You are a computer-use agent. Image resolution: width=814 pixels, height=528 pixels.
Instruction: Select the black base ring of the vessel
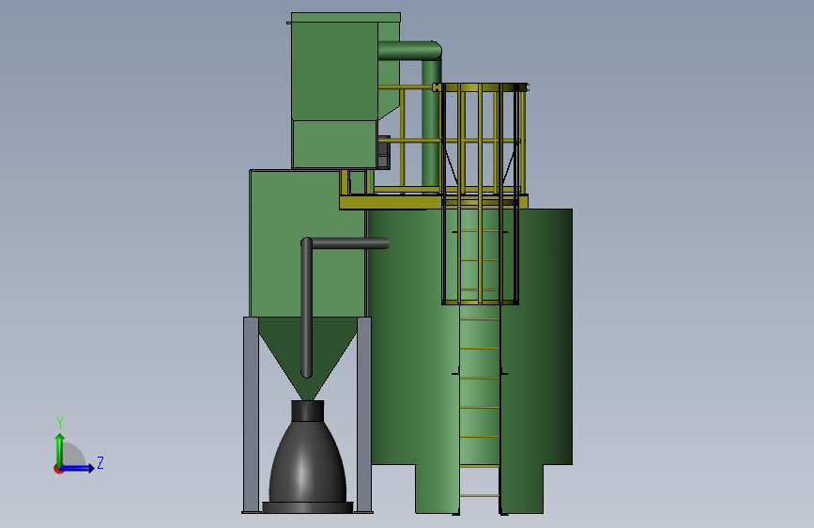[x=308, y=507]
